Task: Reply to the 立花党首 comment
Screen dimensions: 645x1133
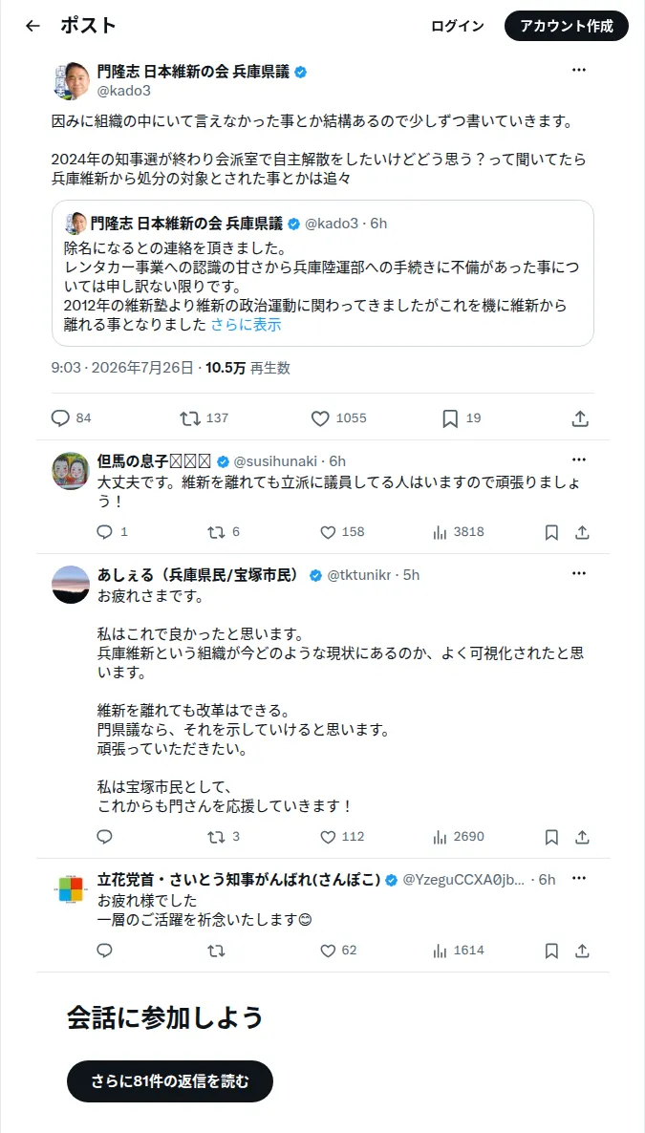Action: (105, 951)
